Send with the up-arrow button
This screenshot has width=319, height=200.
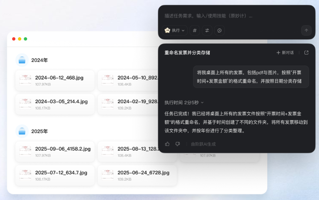(306, 30)
